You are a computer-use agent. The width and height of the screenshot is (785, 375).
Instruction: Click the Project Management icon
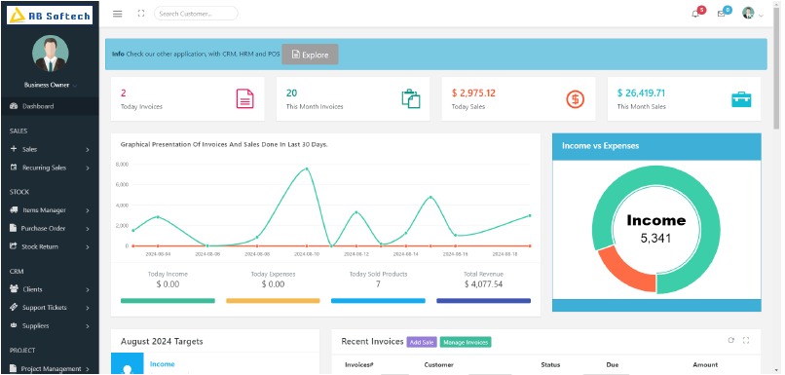coord(14,369)
